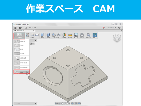Viewport: 141px width, 106px height.
Task: Undo the last action
Action: tap(30, 28)
